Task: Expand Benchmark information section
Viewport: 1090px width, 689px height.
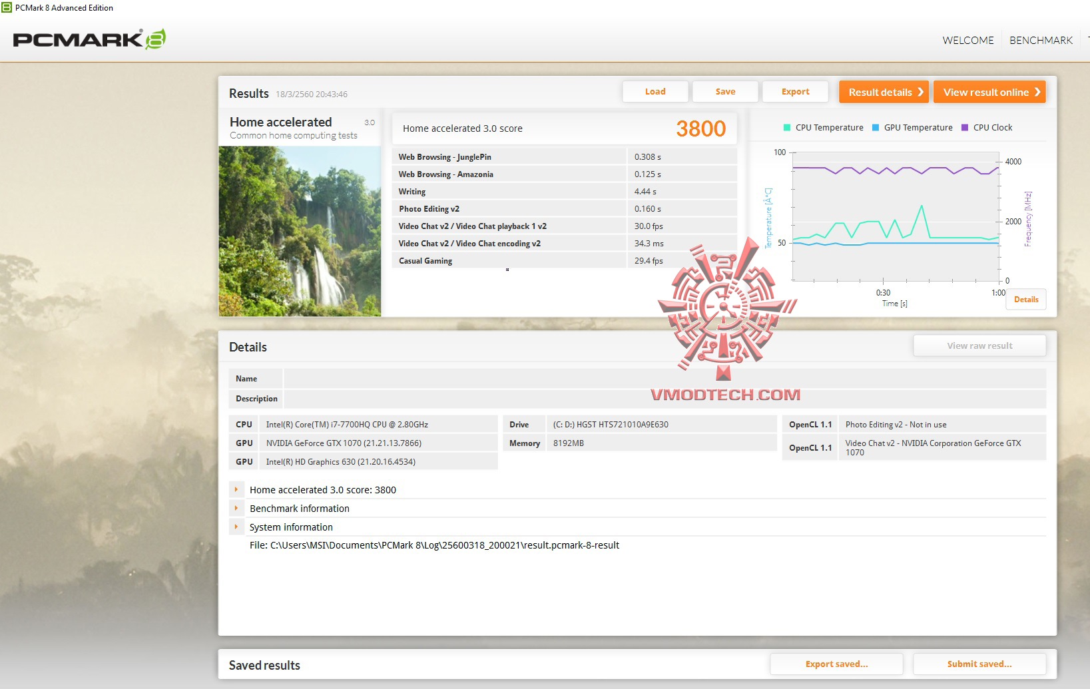Action: 236,508
